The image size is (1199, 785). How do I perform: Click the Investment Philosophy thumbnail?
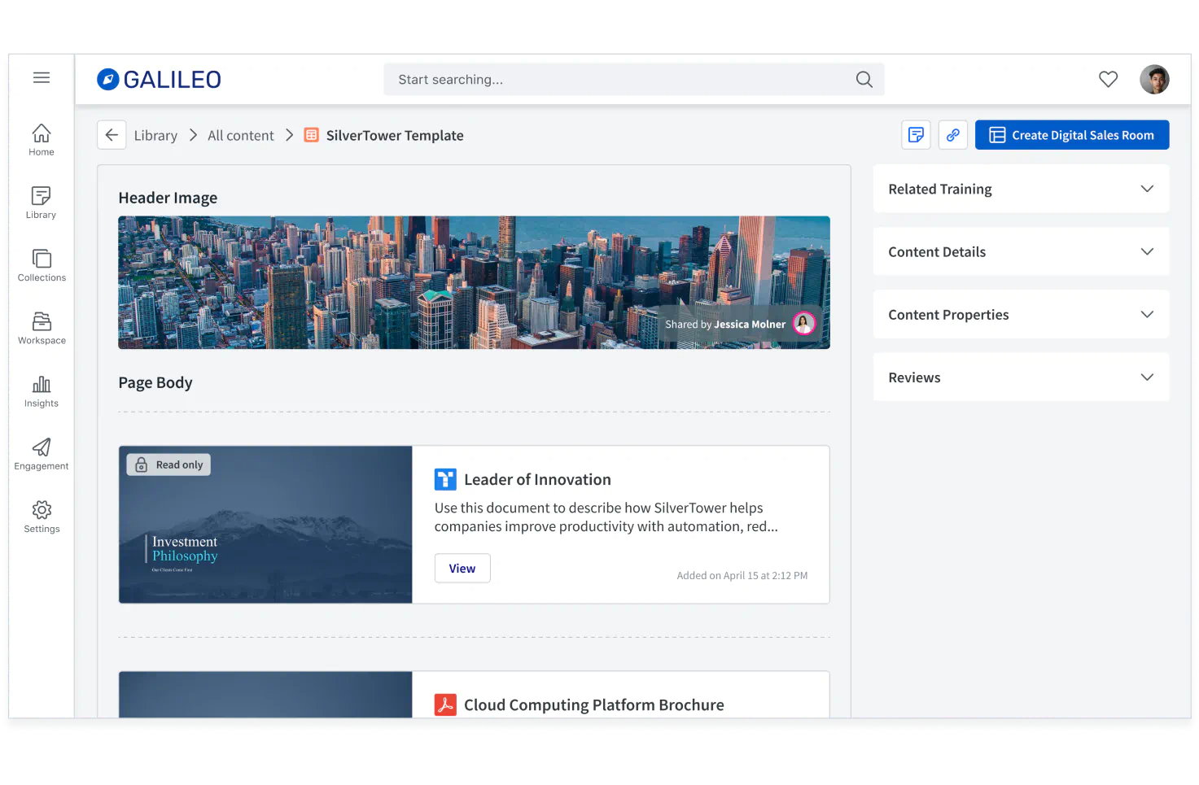click(x=265, y=525)
